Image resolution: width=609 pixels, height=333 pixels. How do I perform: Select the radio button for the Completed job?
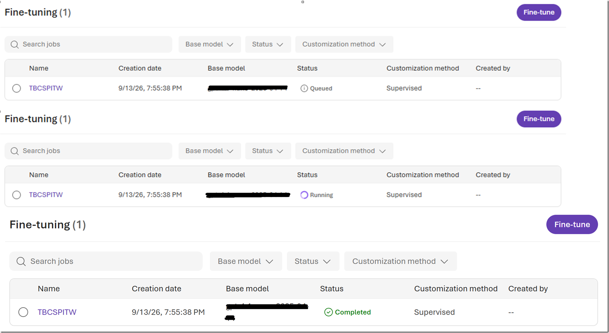point(23,312)
